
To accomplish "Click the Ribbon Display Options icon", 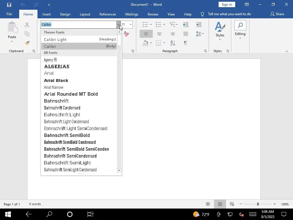I will (247, 5).
